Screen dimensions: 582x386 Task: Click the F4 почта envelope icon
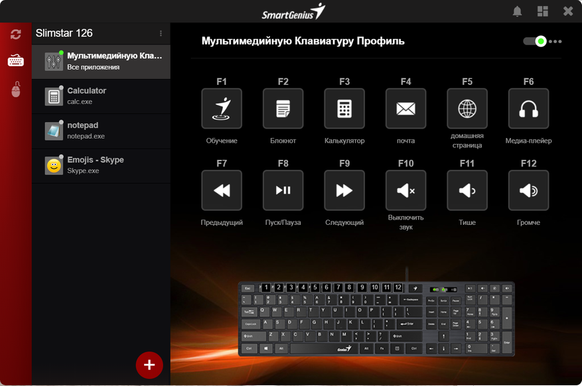point(405,109)
